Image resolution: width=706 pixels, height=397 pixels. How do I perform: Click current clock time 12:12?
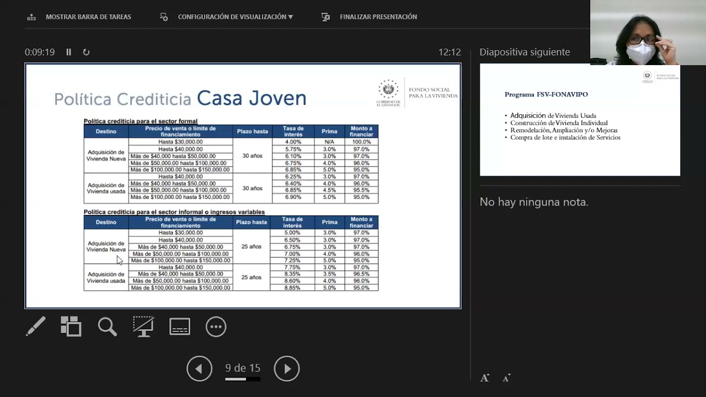[450, 52]
